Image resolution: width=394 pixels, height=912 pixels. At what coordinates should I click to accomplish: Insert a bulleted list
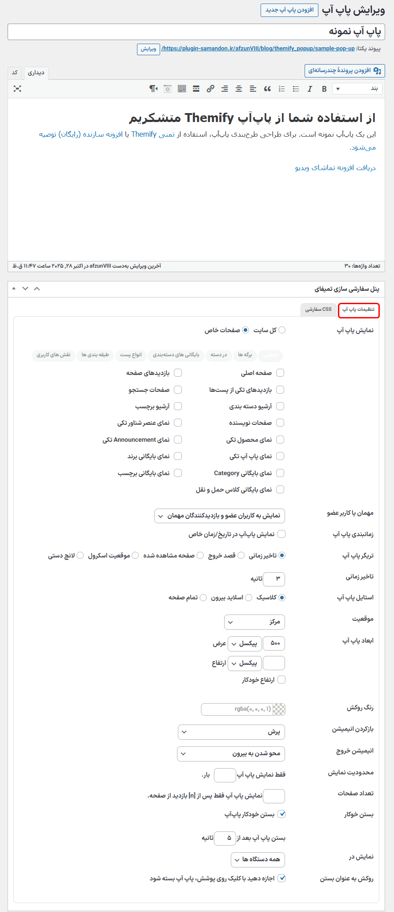(x=296, y=89)
